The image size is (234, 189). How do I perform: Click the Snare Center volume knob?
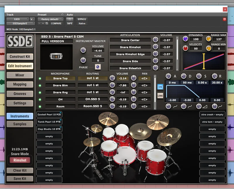coord(155,40)
